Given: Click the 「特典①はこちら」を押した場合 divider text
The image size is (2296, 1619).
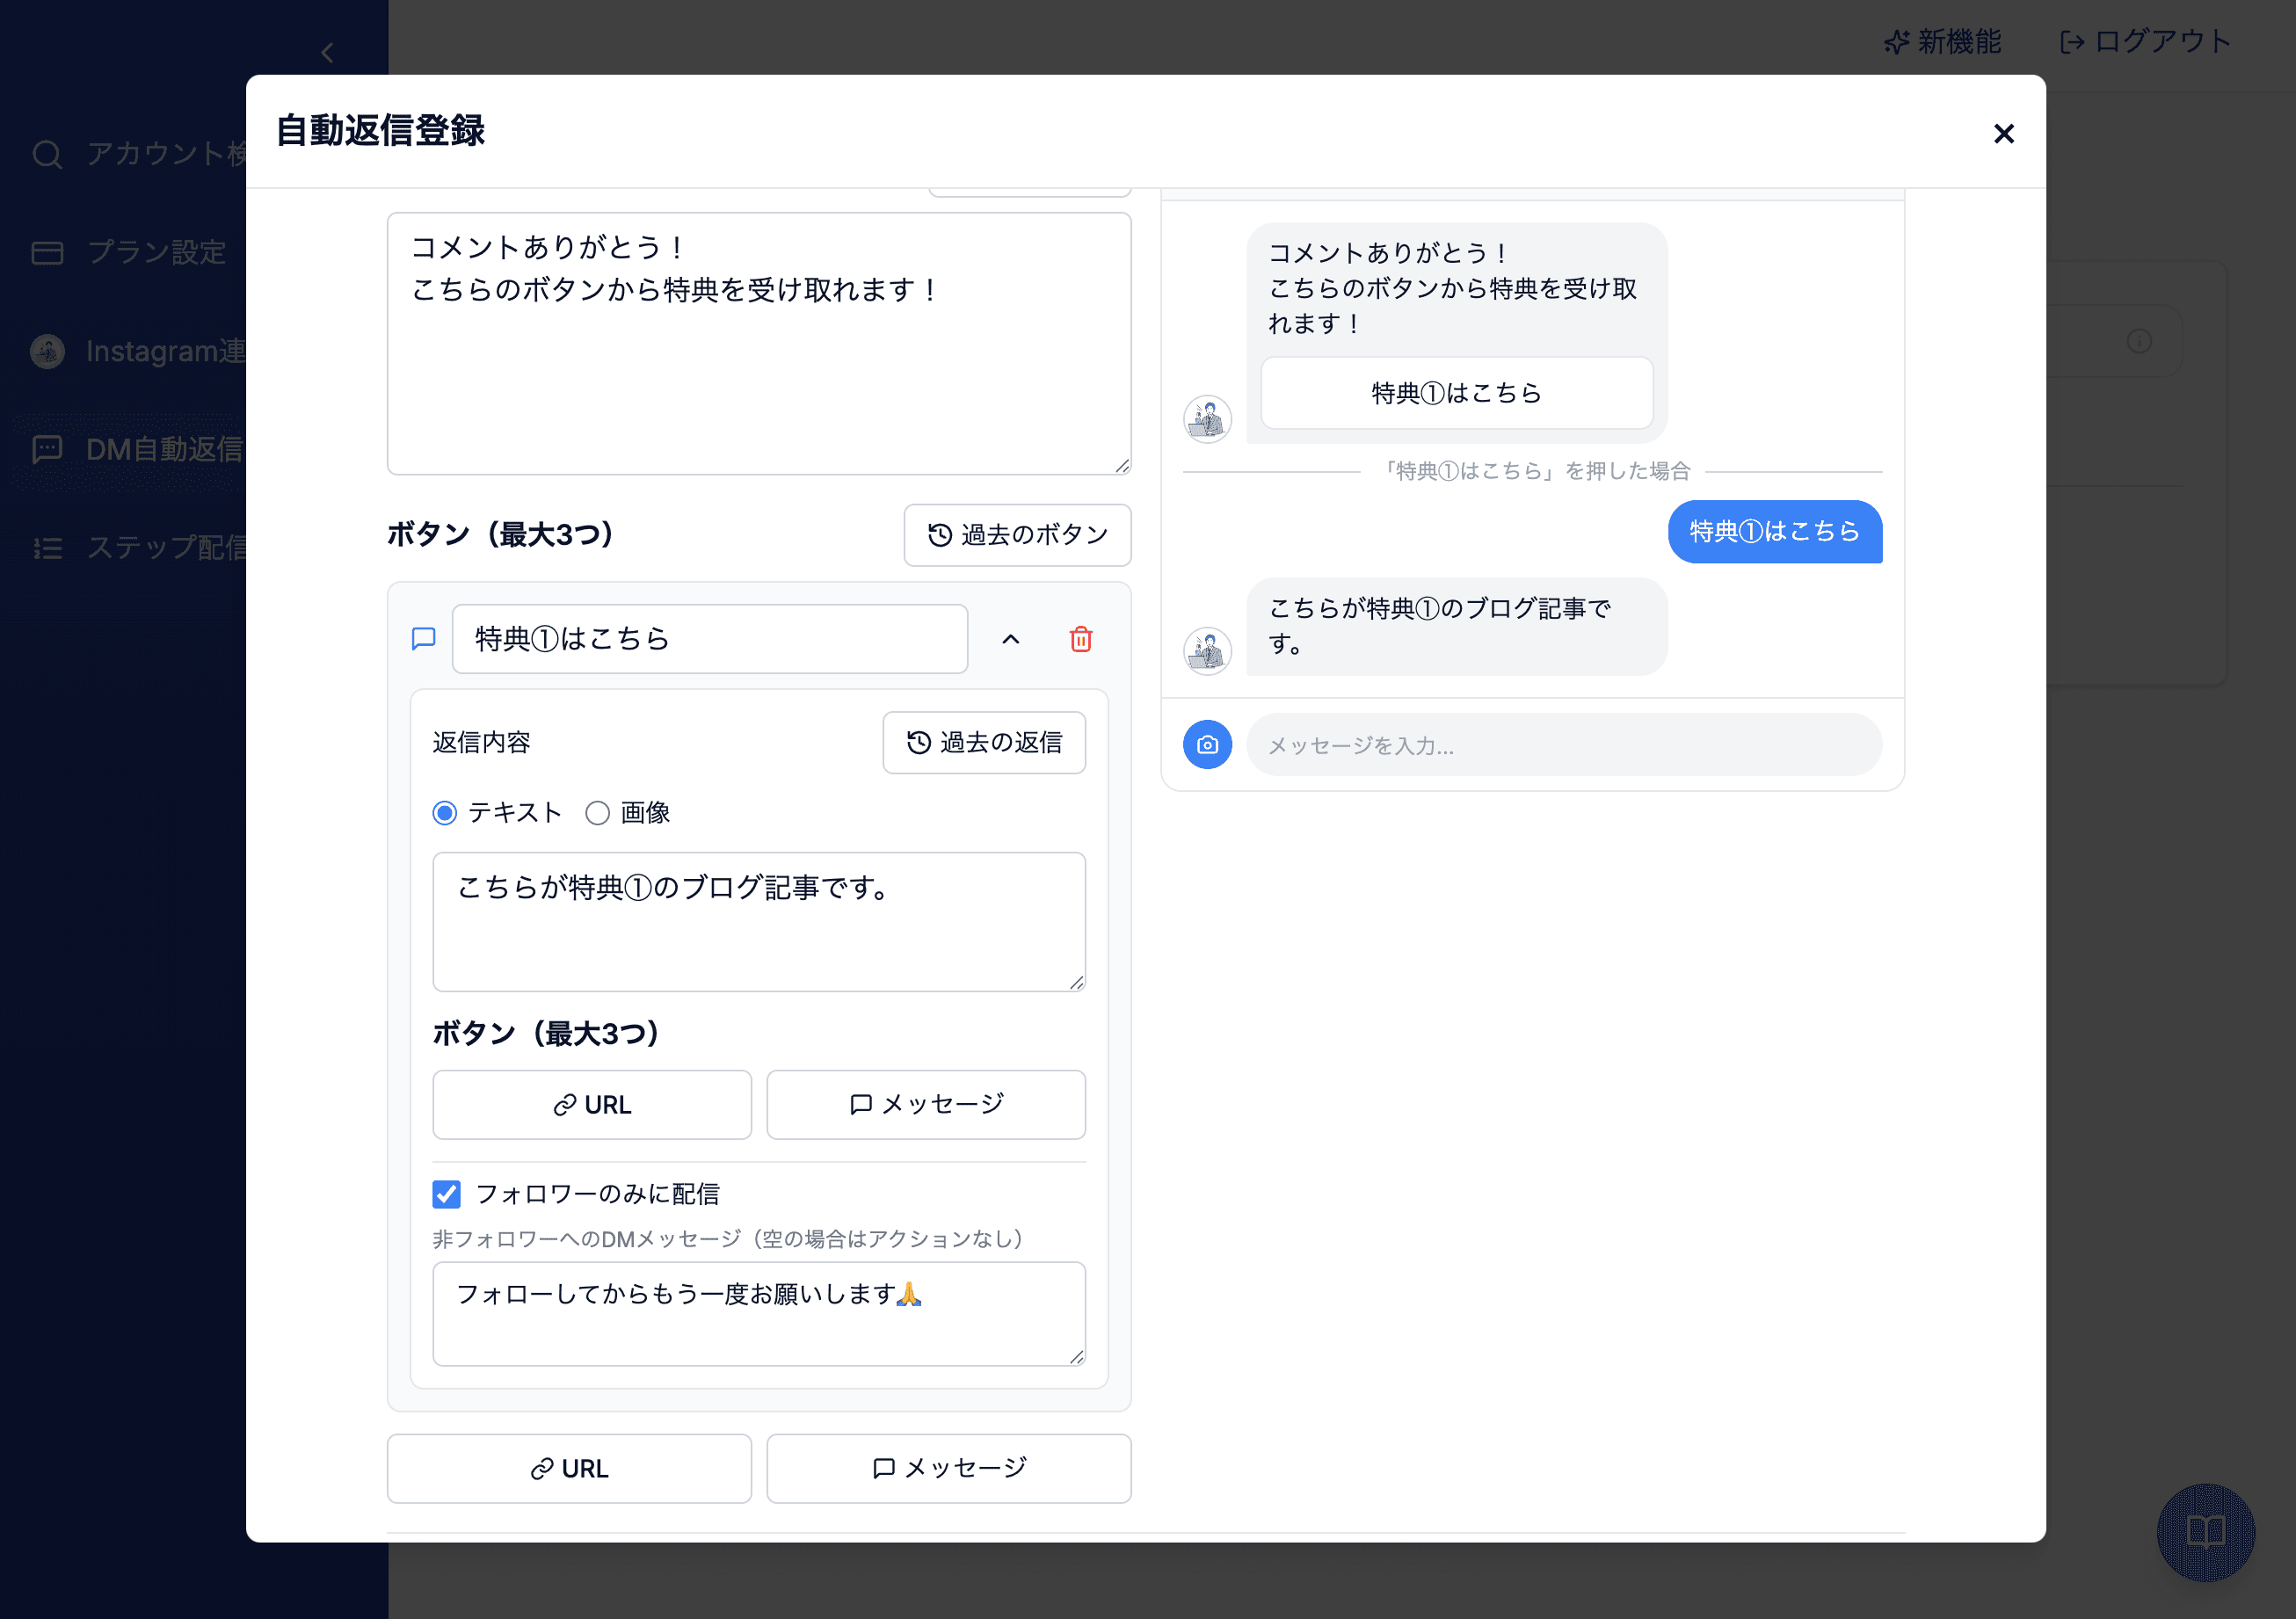Looking at the screenshot, I should [1533, 471].
